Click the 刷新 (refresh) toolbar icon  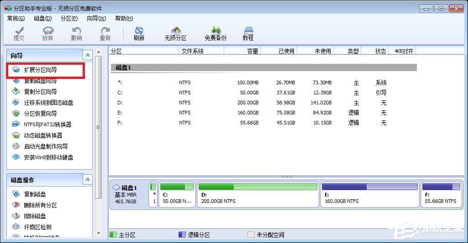coord(139,33)
